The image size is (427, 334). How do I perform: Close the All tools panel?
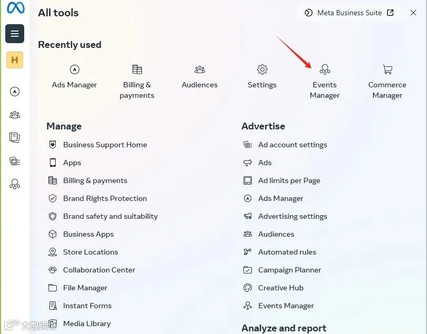click(413, 13)
